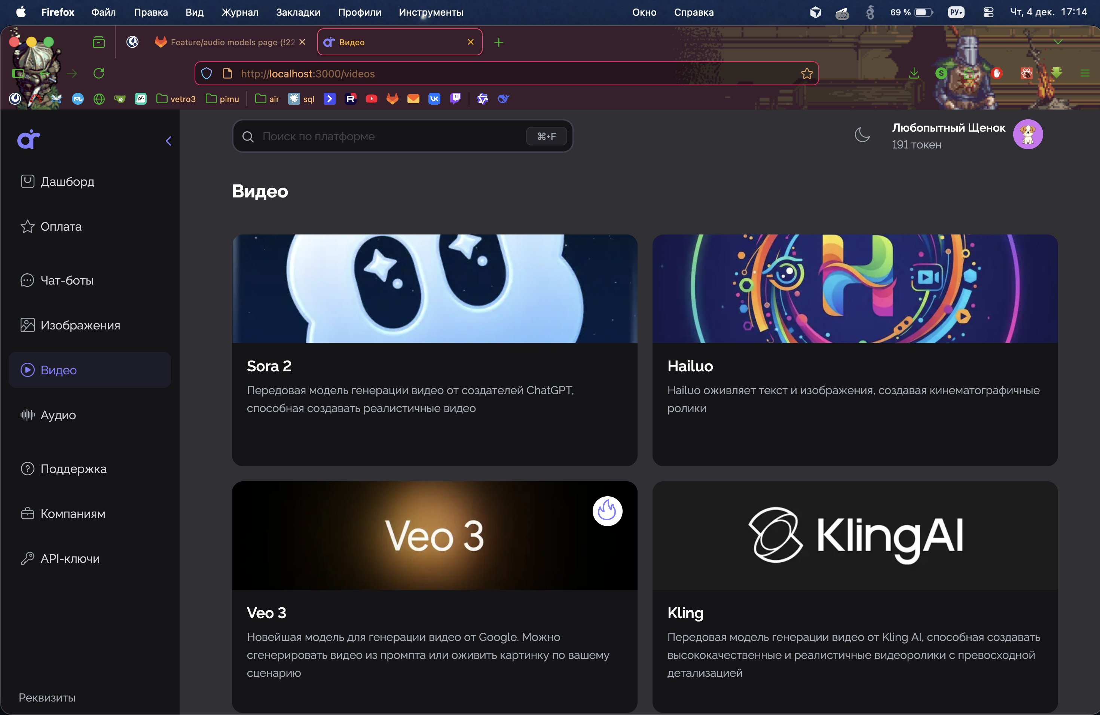Image resolution: width=1100 pixels, height=715 pixels.
Task: Click the fire badge on the Veo 3 card
Action: point(607,511)
